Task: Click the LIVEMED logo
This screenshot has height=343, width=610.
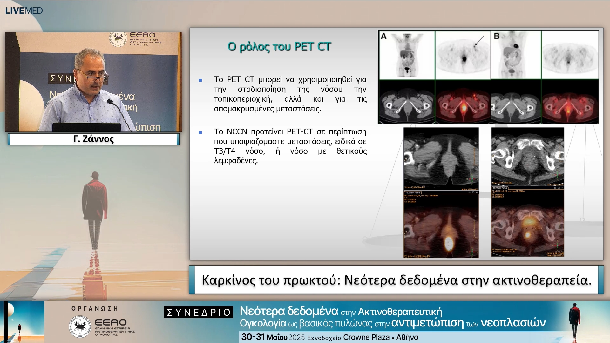Action: point(24,10)
